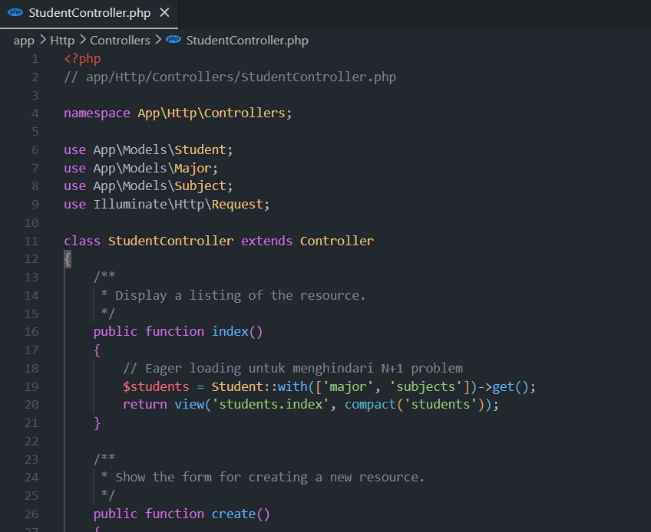The image size is (651, 532).
Task: Click 'App\Models\Student' import on line 6
Action: point(160,149)
